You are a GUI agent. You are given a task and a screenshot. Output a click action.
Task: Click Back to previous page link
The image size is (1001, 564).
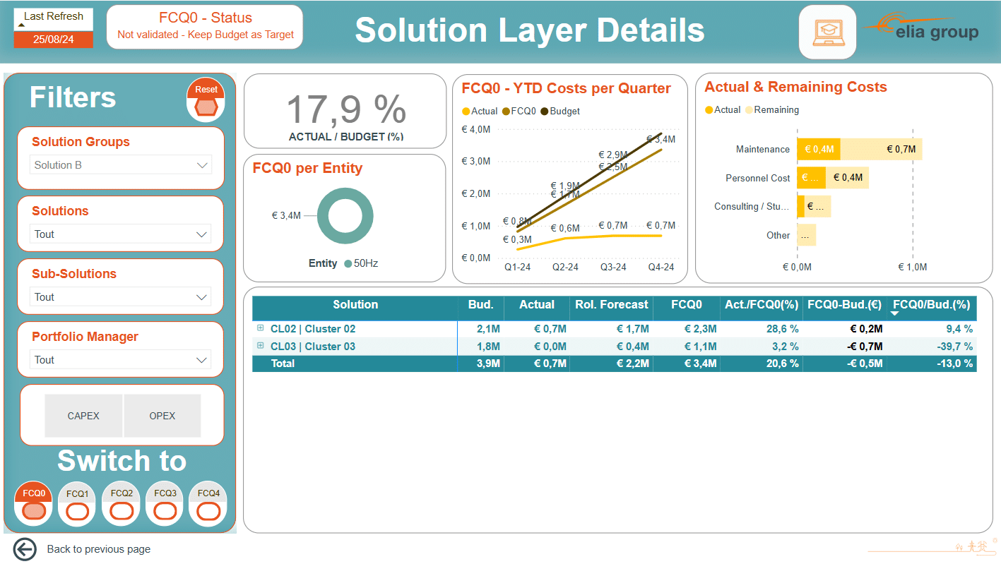pyautogui.click(x=99, y=549)
